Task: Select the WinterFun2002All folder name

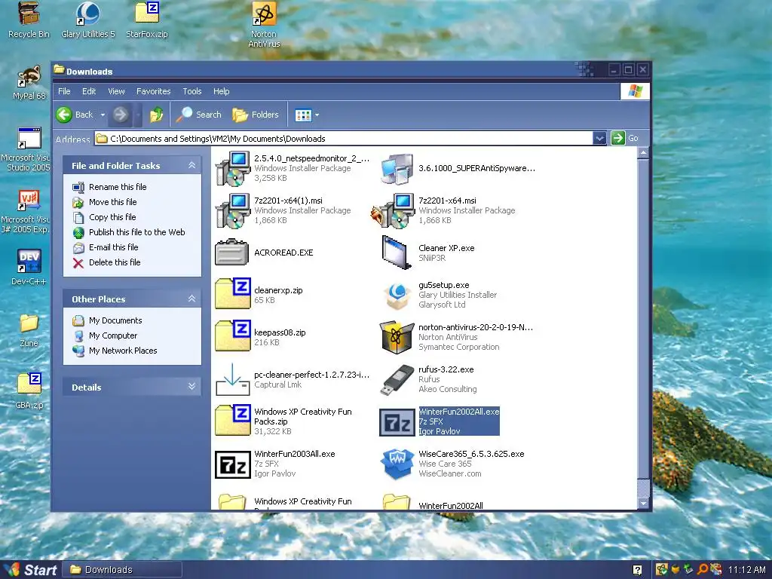Action: pyautogui.click(x=451, y=506)
